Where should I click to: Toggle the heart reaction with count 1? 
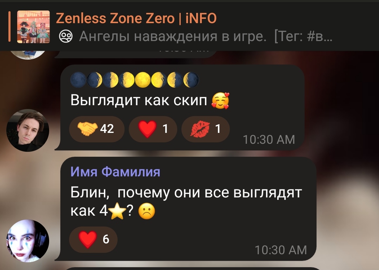tap(153, 129)
